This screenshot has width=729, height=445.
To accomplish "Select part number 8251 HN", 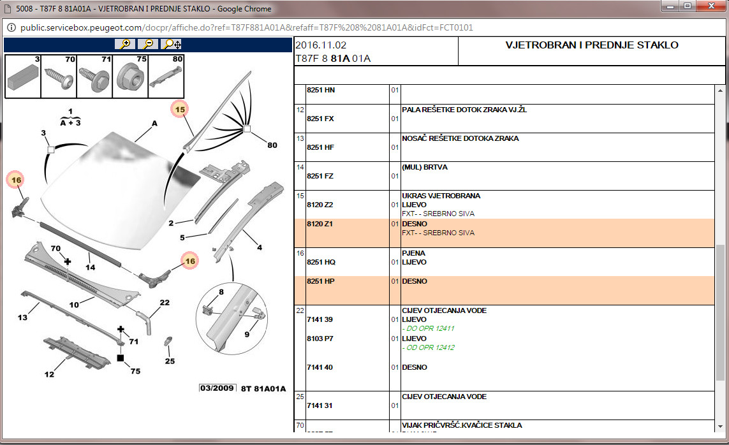I will point(321,90).
